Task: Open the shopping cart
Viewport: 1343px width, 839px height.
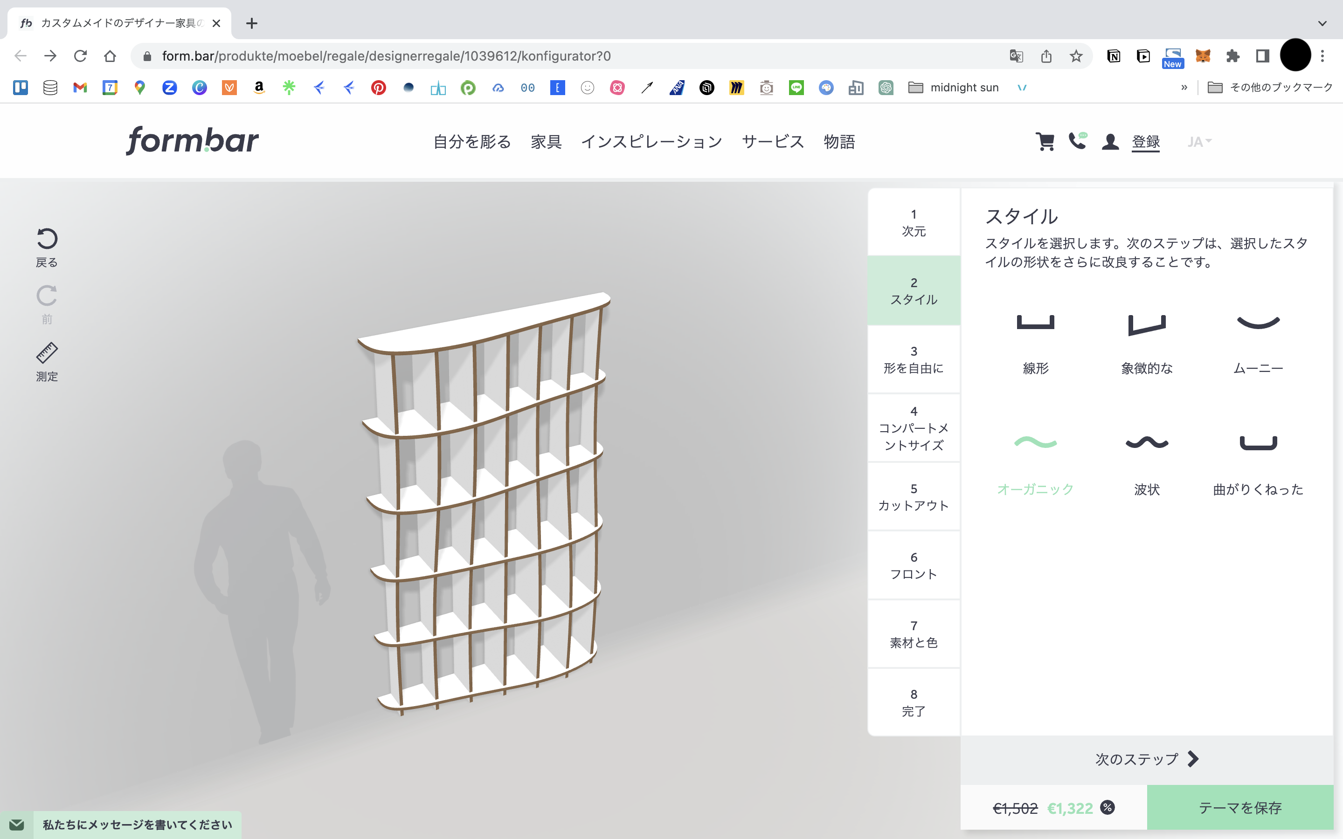Action: [x=1045, y=142]
